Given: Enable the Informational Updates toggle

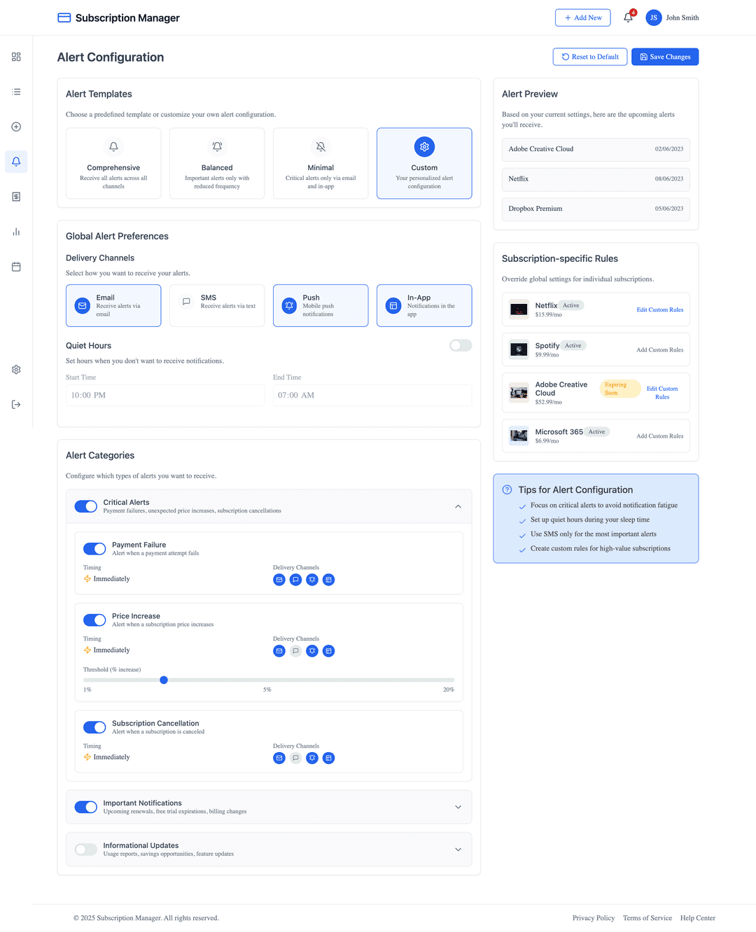Looking at the screenshot, I should (85, 849).
